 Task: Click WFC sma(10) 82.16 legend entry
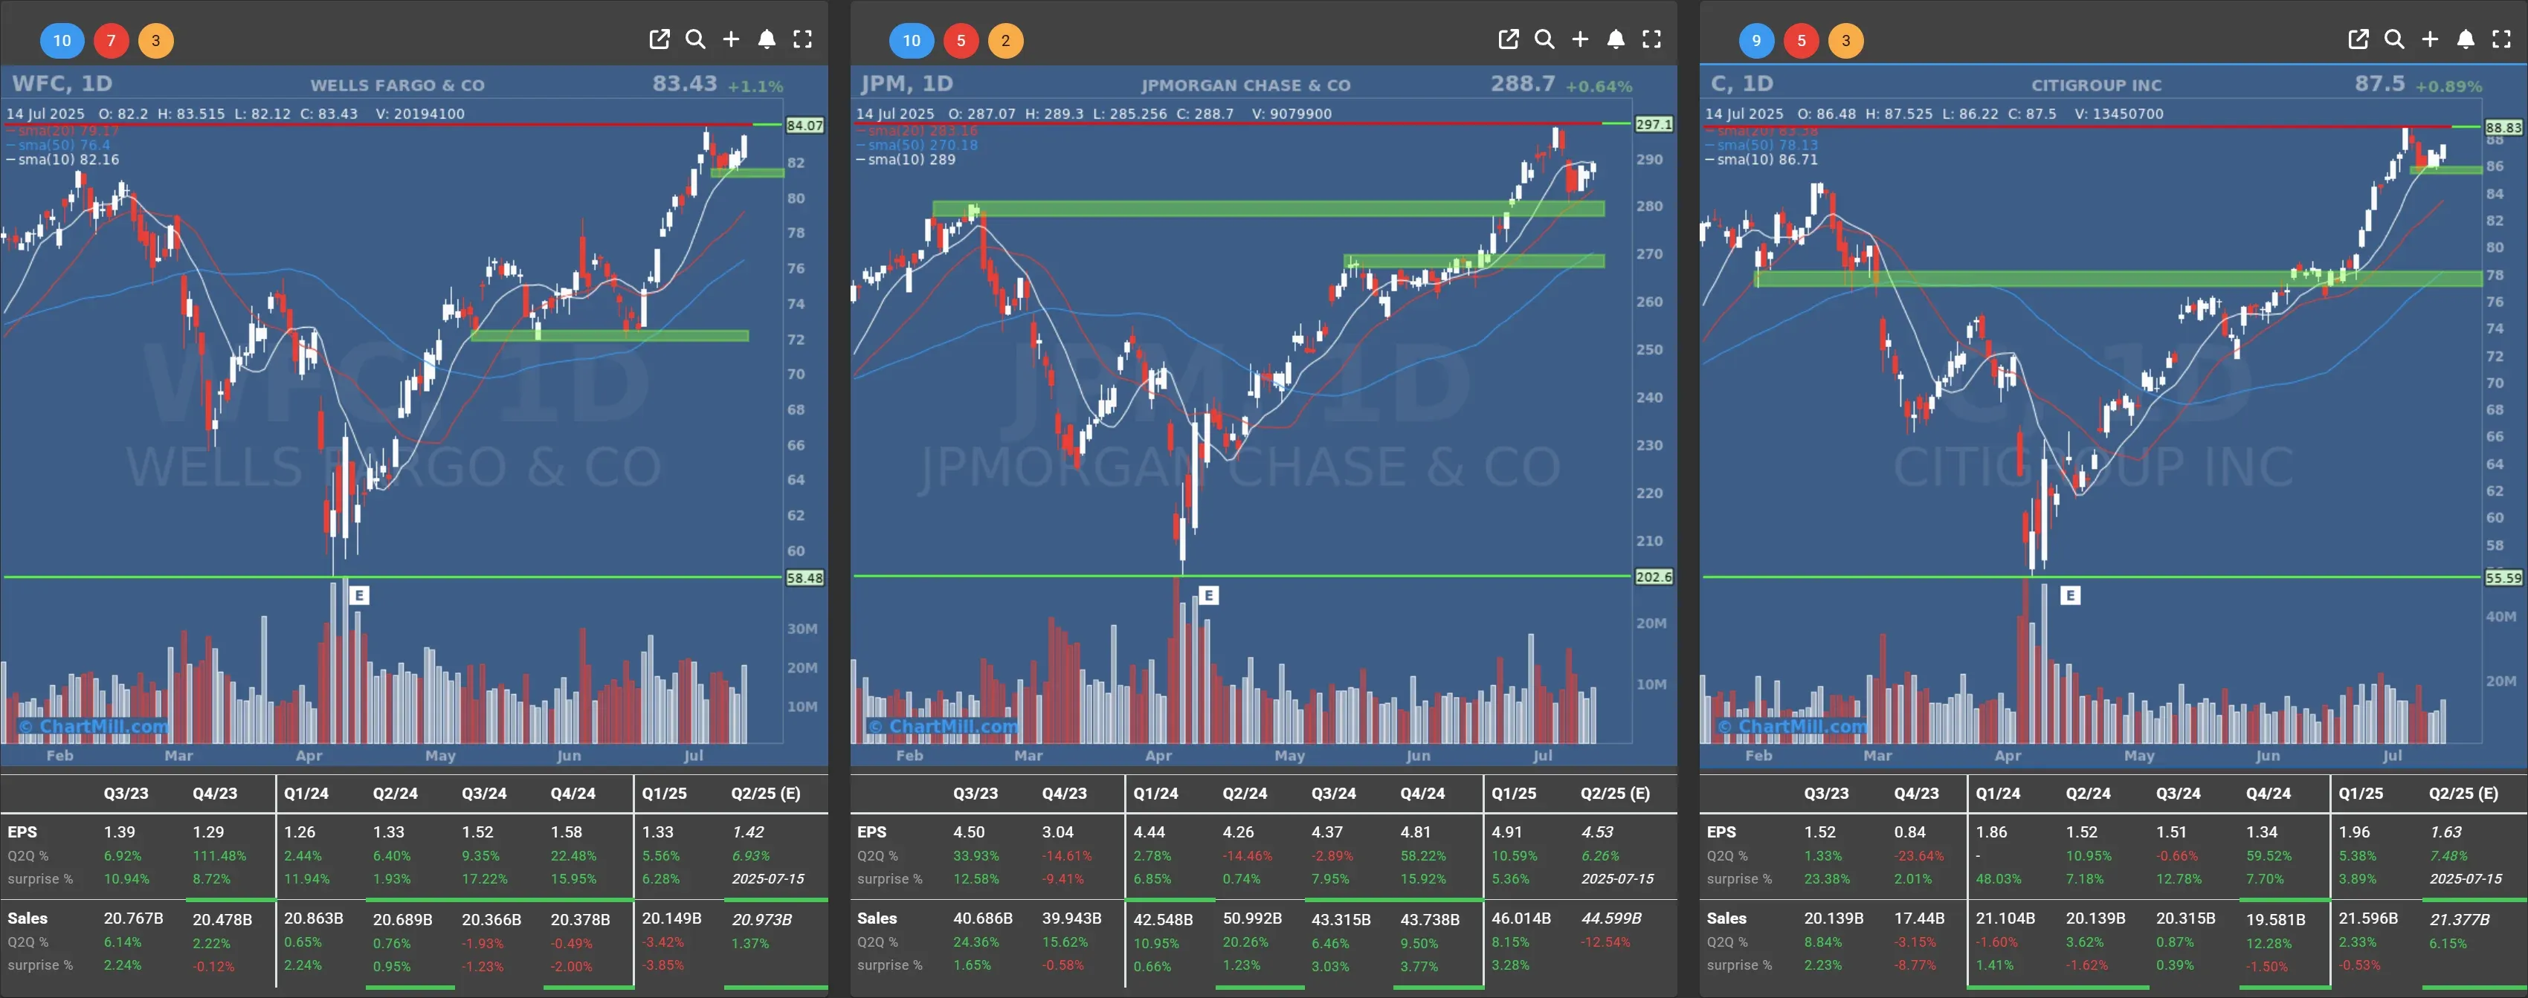[x=62, y=160]
